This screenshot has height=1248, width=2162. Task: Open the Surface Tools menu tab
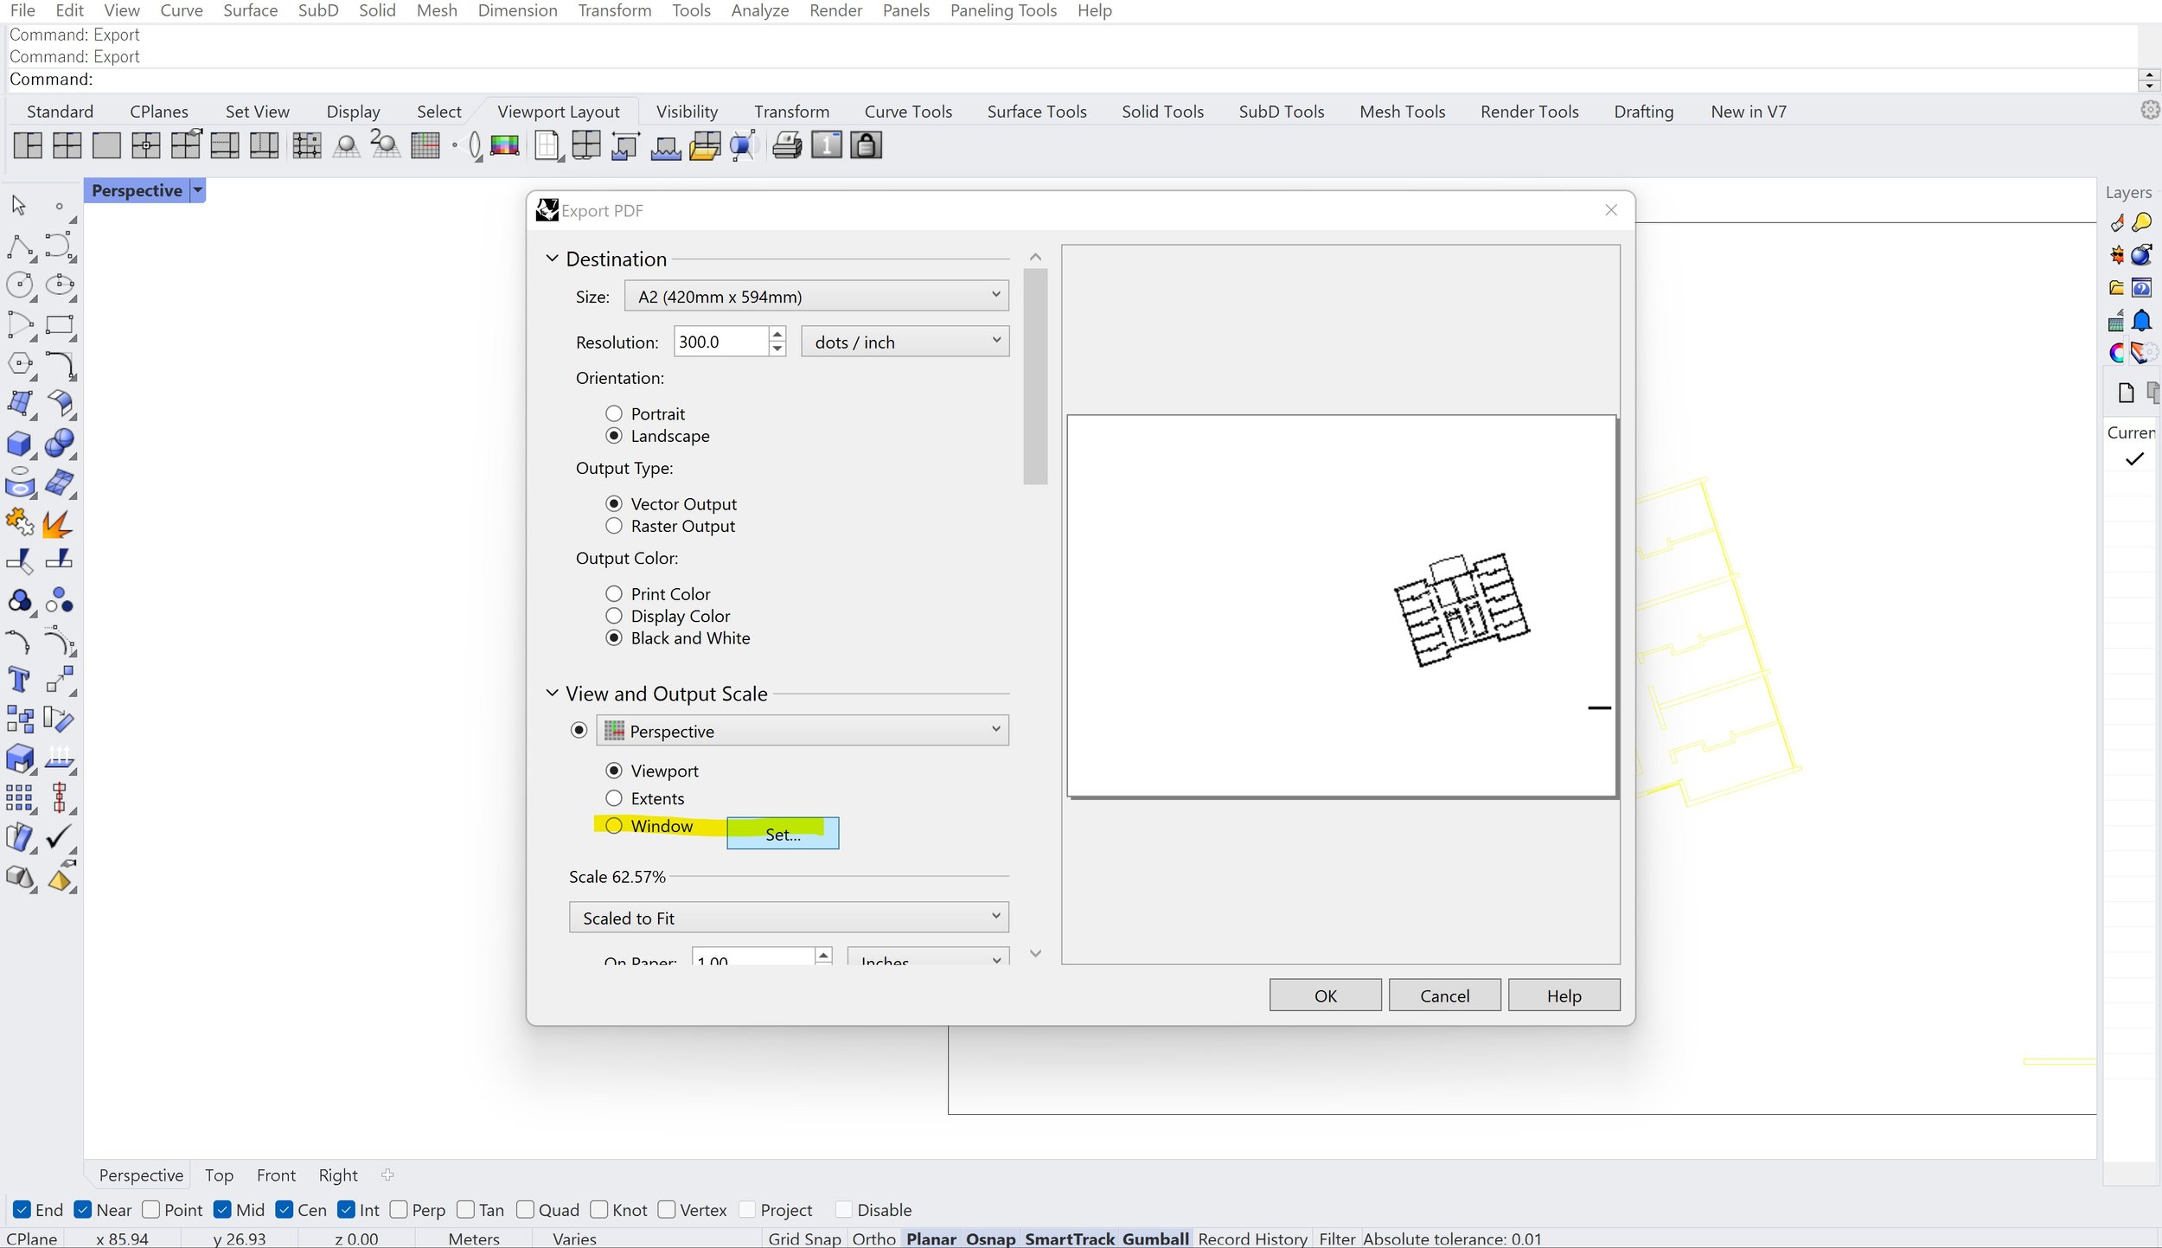[1035, 110]
